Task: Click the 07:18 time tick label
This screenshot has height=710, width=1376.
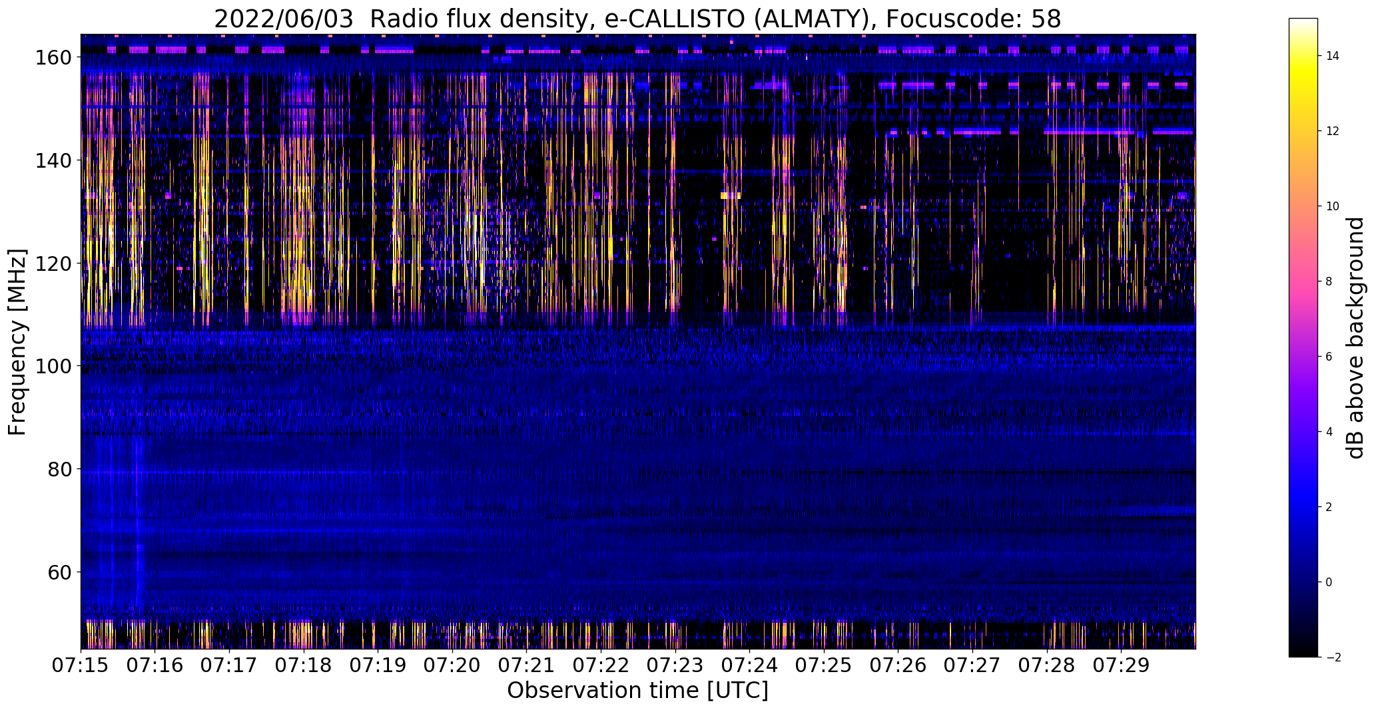Action: [304, 665]
